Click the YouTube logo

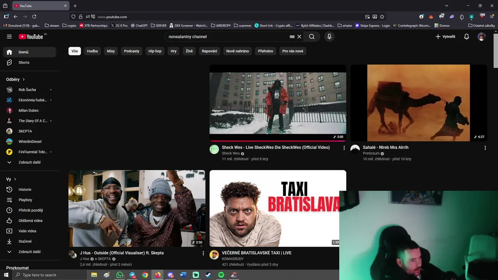click(x=31, y=37)
